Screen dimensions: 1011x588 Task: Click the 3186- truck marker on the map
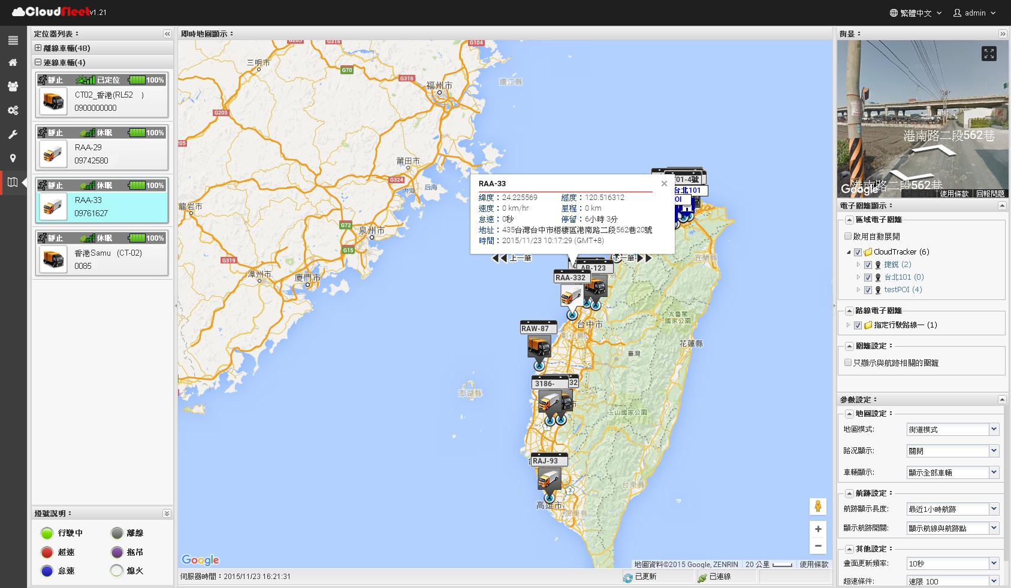click(x=550, y=401)
